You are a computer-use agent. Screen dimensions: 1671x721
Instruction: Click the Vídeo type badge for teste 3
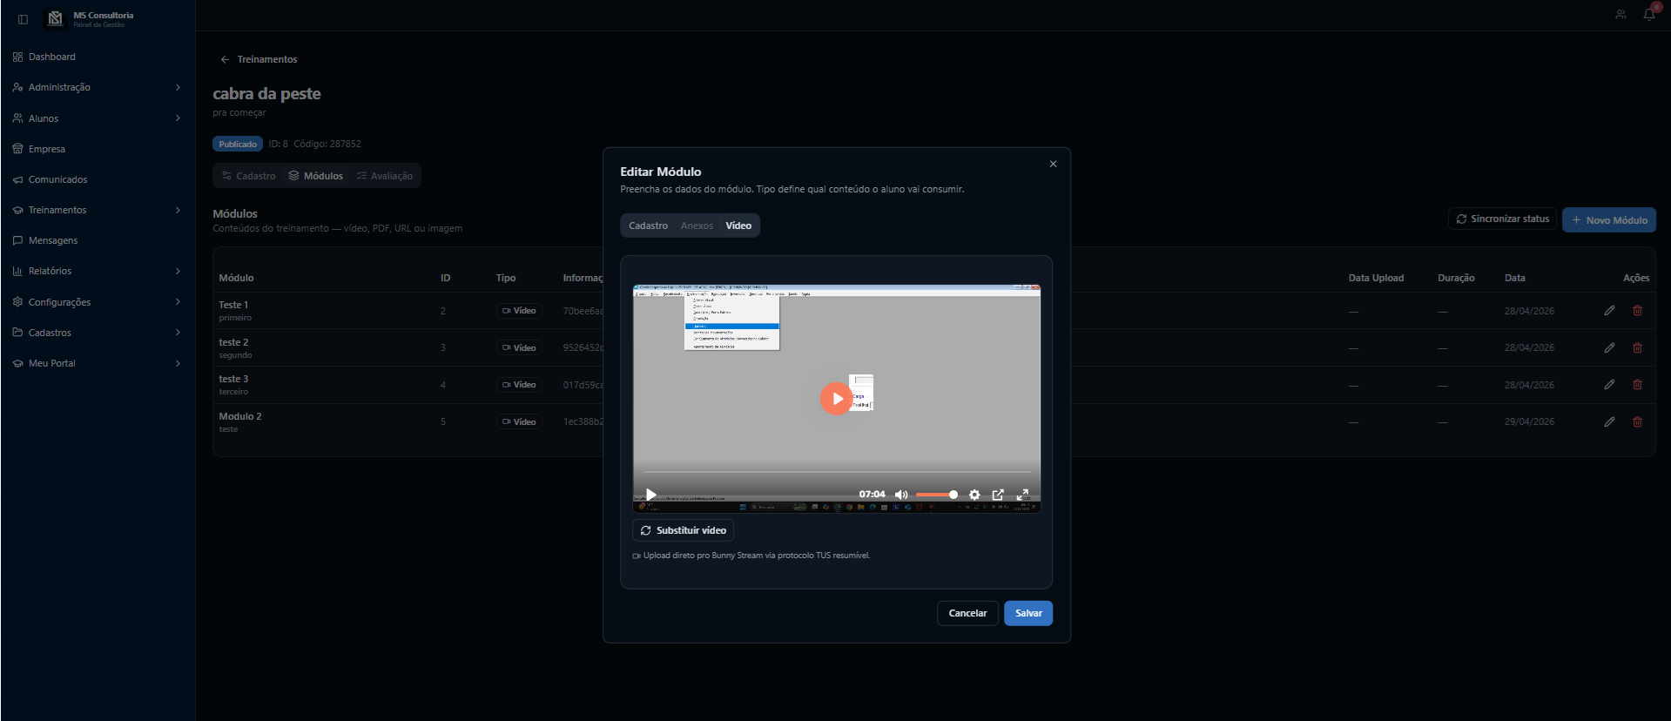pyautogui.click(x=519, y=385)
